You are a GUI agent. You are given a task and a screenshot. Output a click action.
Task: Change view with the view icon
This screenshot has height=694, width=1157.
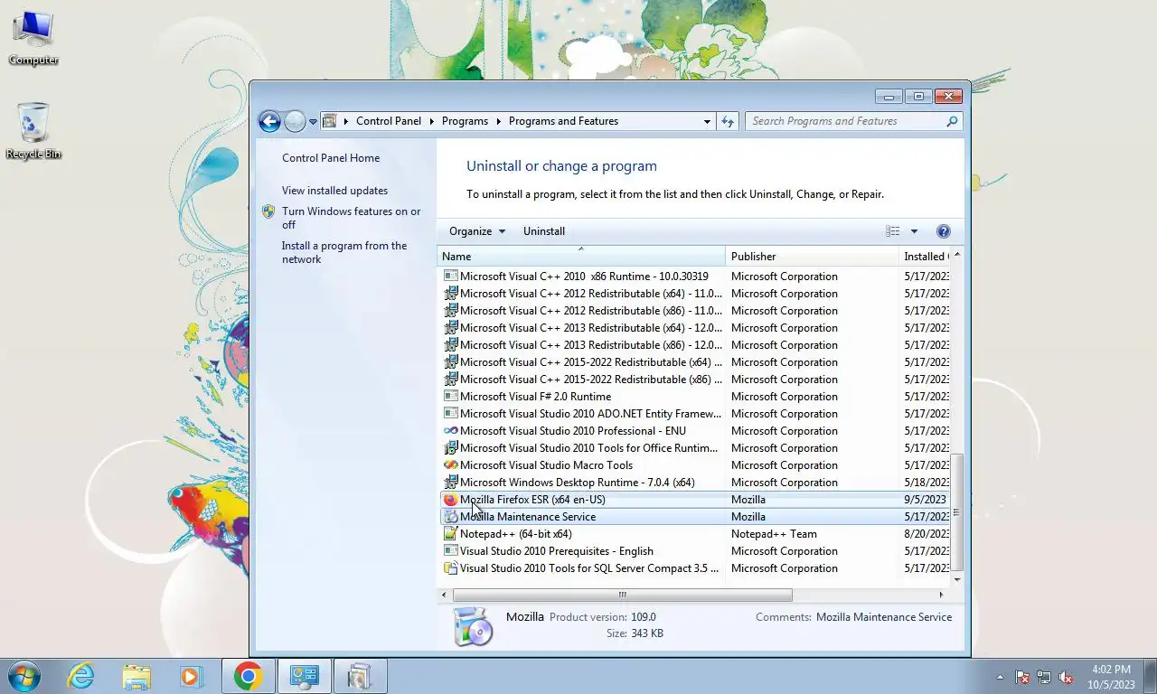[x=893, y=231]
